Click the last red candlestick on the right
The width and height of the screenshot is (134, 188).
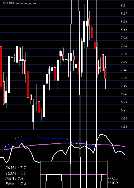[105, 73]
